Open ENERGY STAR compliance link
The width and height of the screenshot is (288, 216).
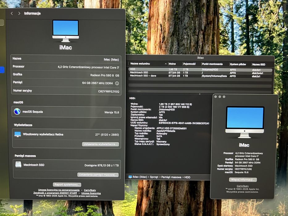[x=55, y=193]
